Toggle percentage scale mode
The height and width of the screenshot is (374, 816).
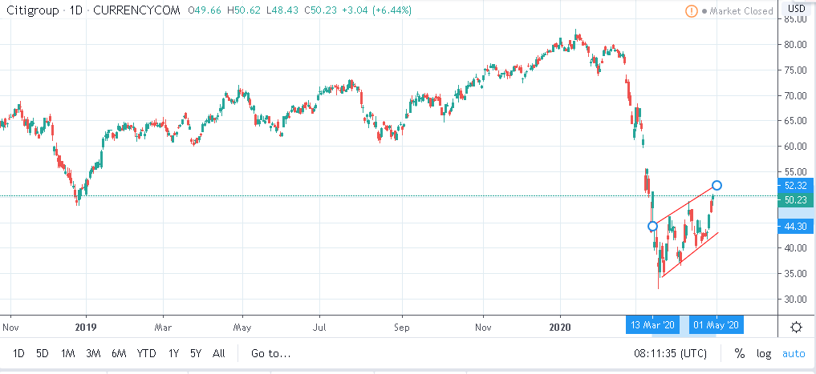tap(739, 353)
